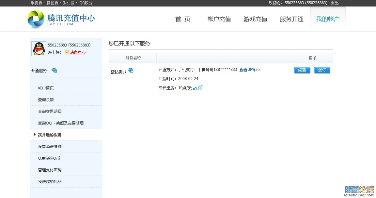Select 帐户首页 in the sidebar
This screenshot has width=376, height=198.
pyautogui.click(x=66, y=88)
